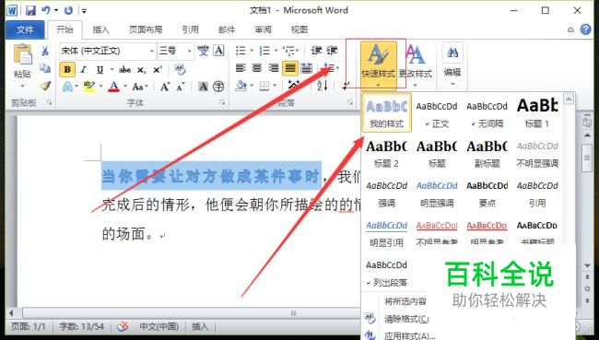Click Change Styles (更改样式) button

pos(416,64)
